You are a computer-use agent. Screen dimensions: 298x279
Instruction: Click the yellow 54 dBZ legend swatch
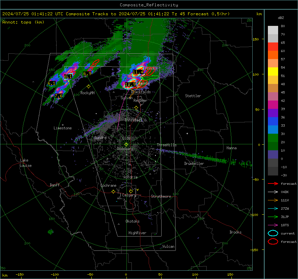pyautogui.click(x=273, y=71)
